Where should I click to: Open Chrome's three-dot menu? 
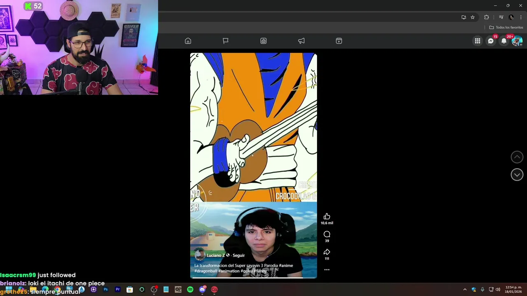pos(521,17)
